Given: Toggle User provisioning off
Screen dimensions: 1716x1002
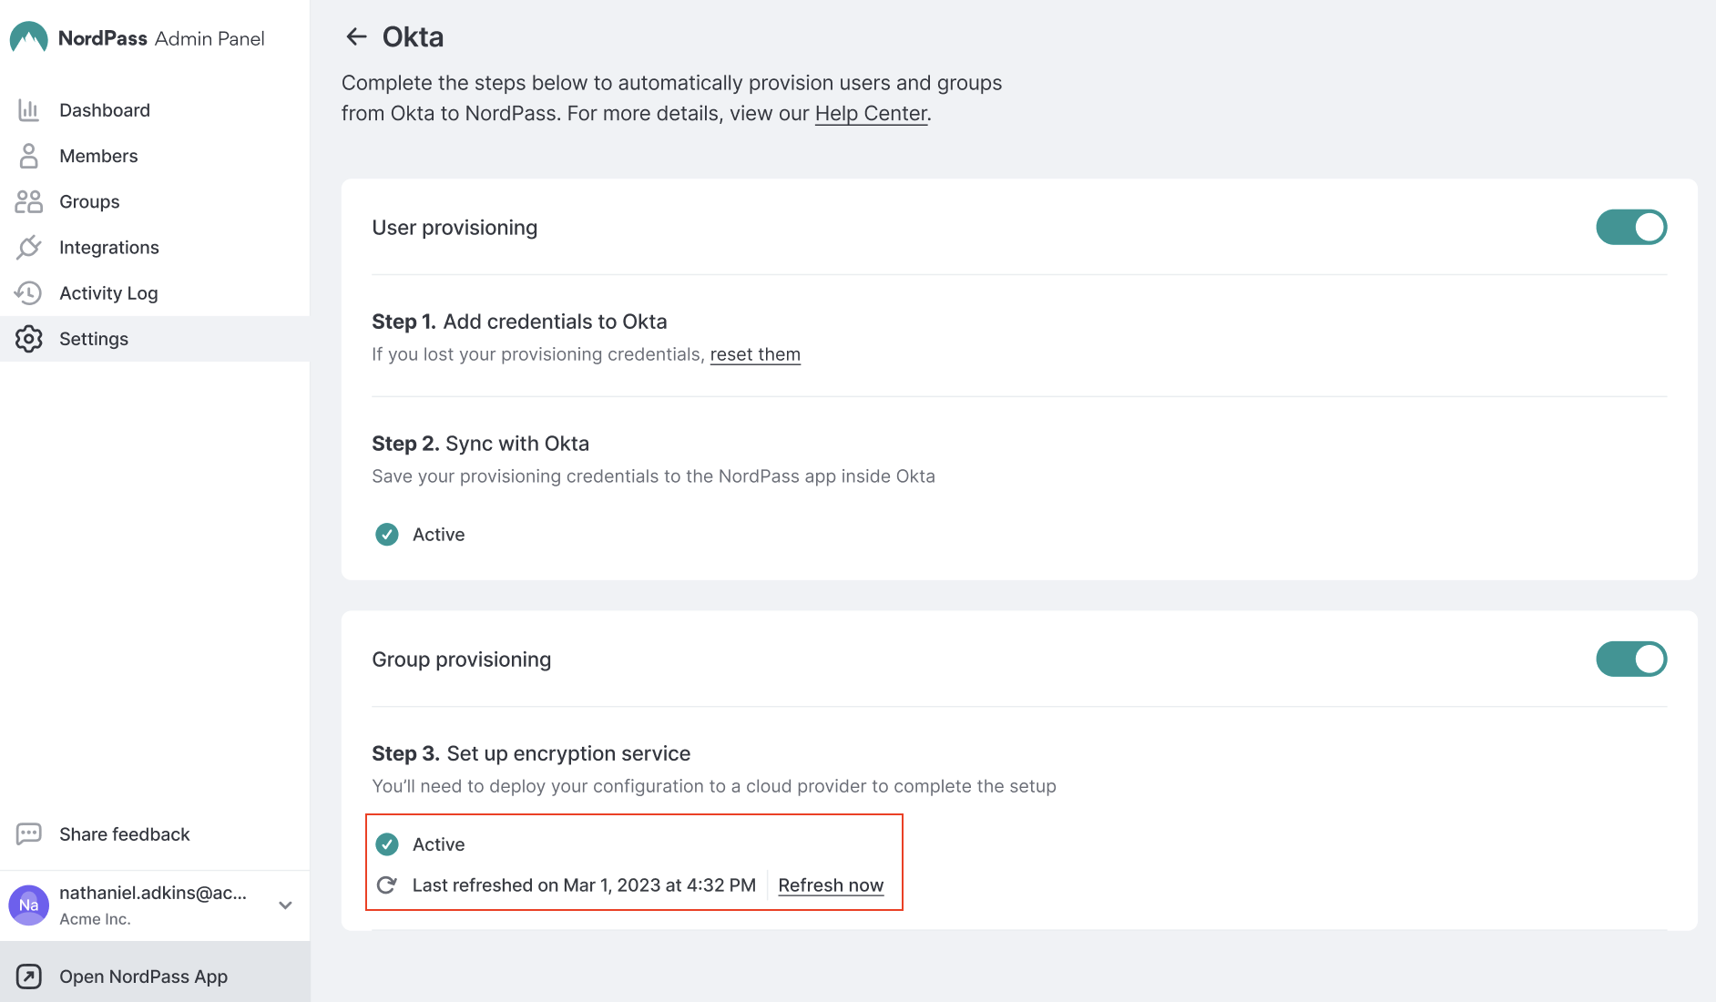Looking at the screenshot, I should point(1631,228).
